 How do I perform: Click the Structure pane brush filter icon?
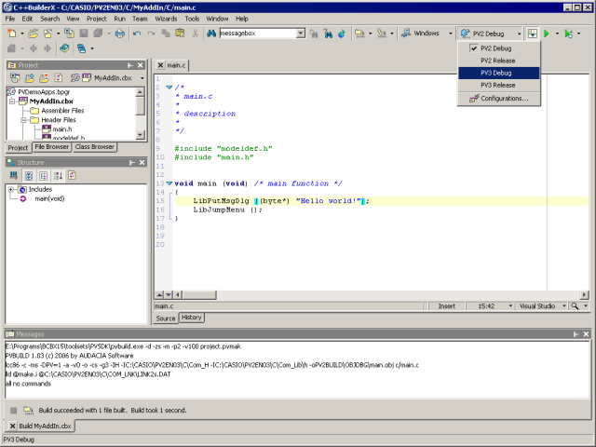[x=14, y=175]
